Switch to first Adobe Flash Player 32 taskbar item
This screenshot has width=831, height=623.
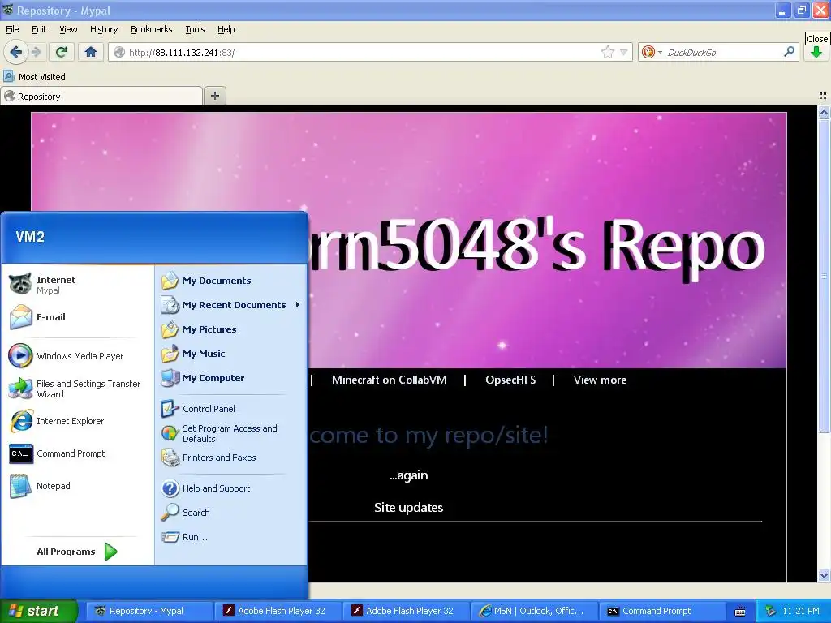pos(278,611)
